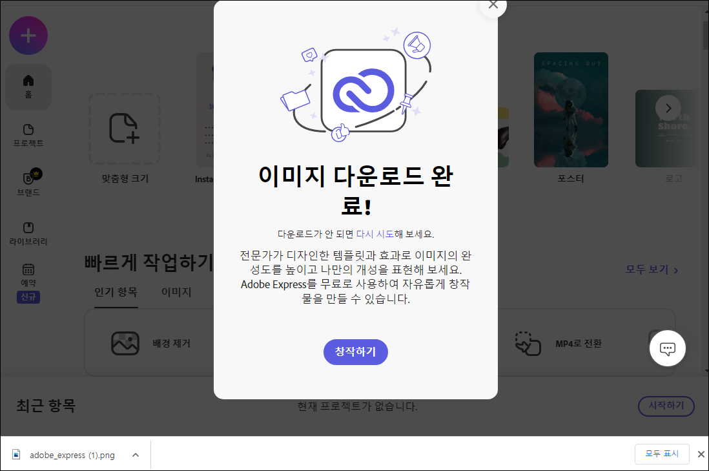Click the 신규 badge under 예약
The height and width of the screenshot is (471, 709).
[28, 297]
